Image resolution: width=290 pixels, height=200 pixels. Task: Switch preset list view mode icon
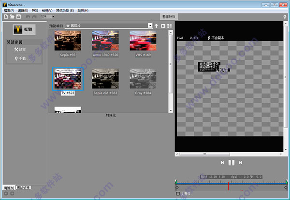point(170,26)
